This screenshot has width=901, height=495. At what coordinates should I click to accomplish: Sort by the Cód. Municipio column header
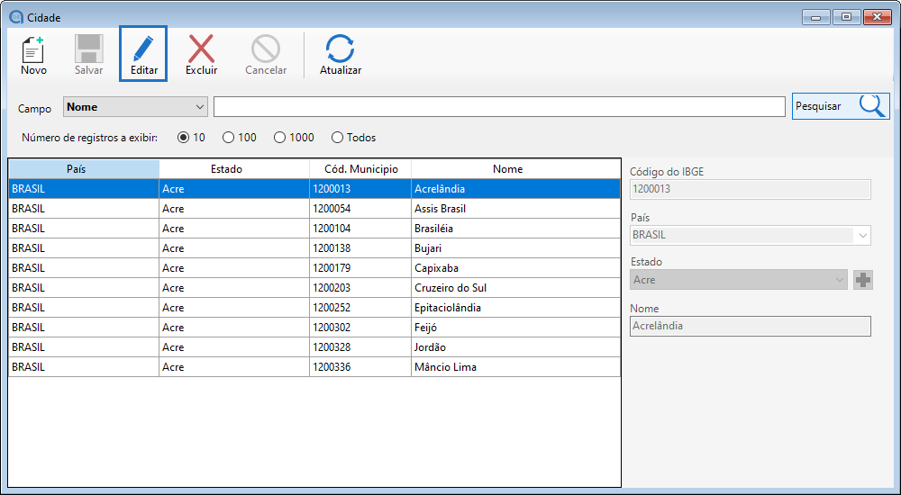(360, 169)
